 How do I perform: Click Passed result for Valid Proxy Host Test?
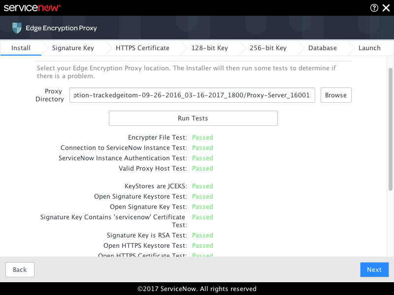[202, 168]
